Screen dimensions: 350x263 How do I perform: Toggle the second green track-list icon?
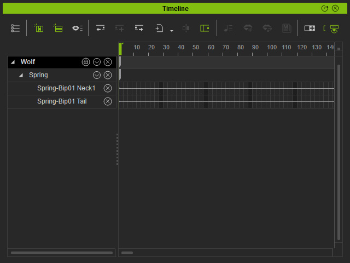pyautogui.click(x=57, y=28)
